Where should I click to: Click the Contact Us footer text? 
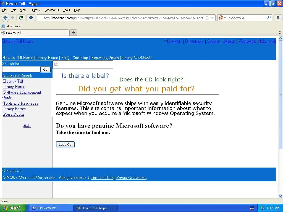[x=12, y=171]
